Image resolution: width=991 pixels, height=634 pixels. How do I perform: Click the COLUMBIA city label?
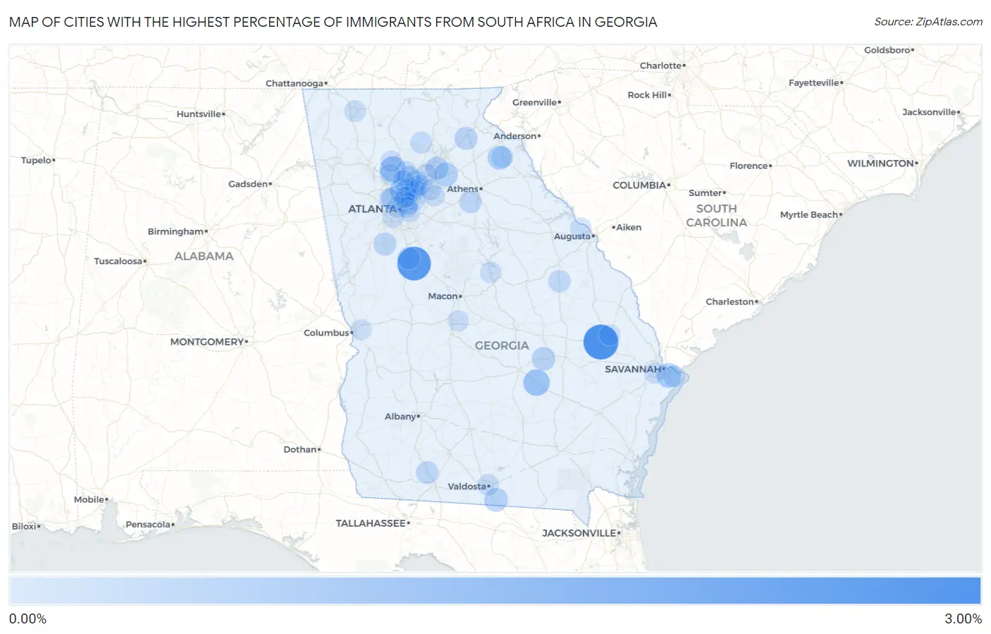[639, 185]
